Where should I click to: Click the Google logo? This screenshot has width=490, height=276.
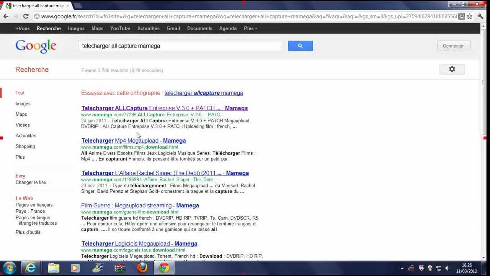pyautogui.click(x=36, y=46)
